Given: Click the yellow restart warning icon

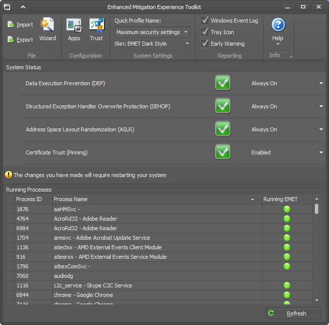Looking at the screenshot, I should 9,175.
